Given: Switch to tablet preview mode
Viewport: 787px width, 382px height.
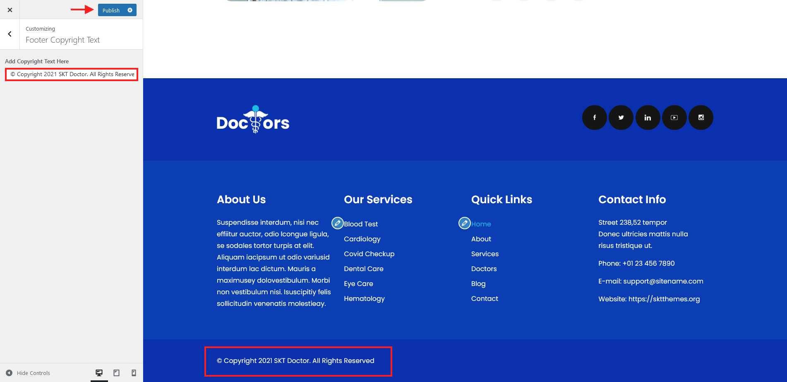Looking at the screenshot, I should [x=117, y=373].
